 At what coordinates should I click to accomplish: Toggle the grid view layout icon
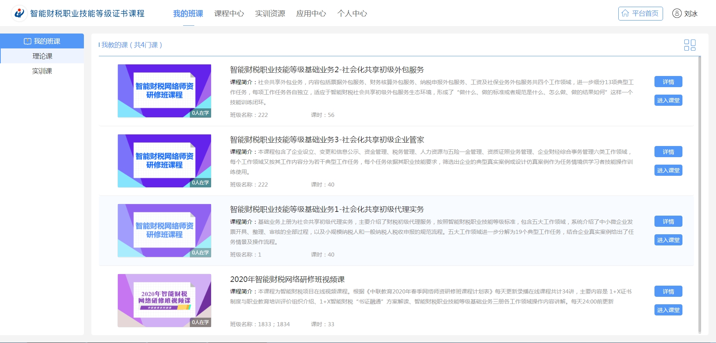[690, 45]
